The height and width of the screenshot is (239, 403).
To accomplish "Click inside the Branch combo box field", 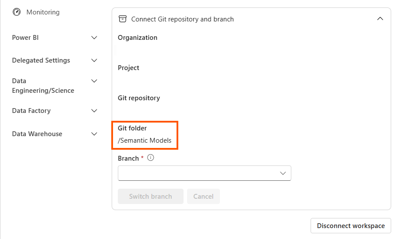I will click(197, 173).
